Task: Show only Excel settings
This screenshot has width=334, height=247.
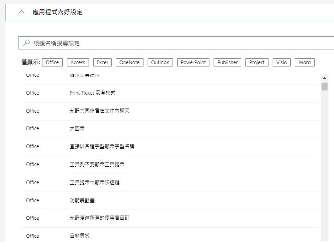Action: pyautogui.click(x=102, y=62)
